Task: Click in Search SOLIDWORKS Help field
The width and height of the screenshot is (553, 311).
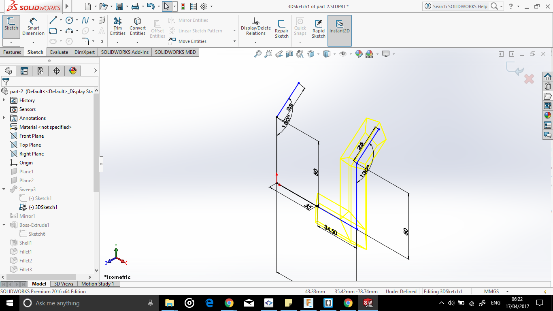Action: click(461, 6)
